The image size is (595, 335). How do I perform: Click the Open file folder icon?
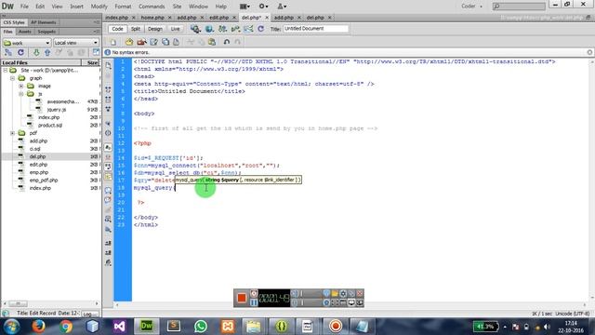click(129, 42)
